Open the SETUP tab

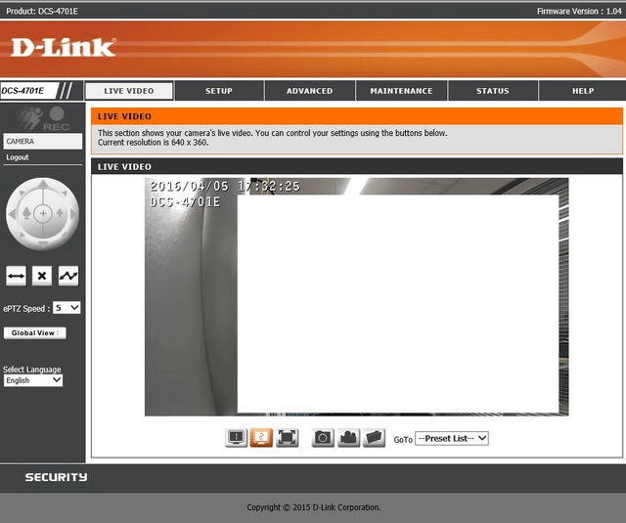click(219, 91)
